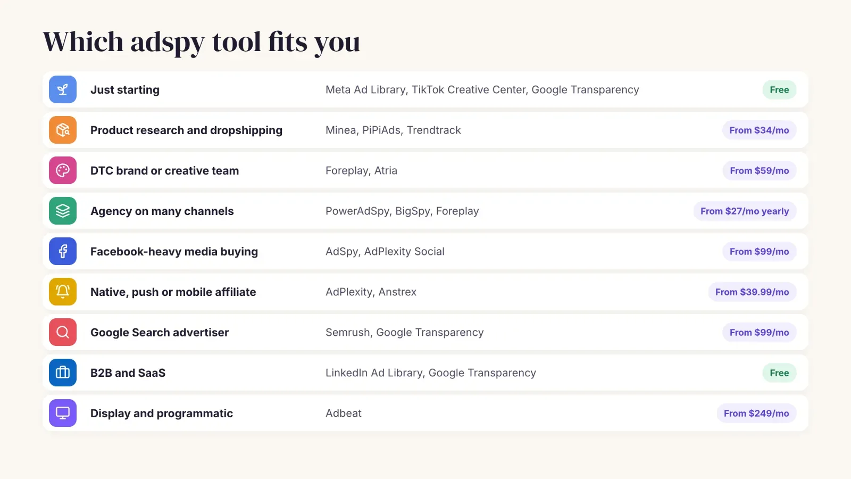Click 'AdPlexity, Anstrex' tools text

pos(371,292)
